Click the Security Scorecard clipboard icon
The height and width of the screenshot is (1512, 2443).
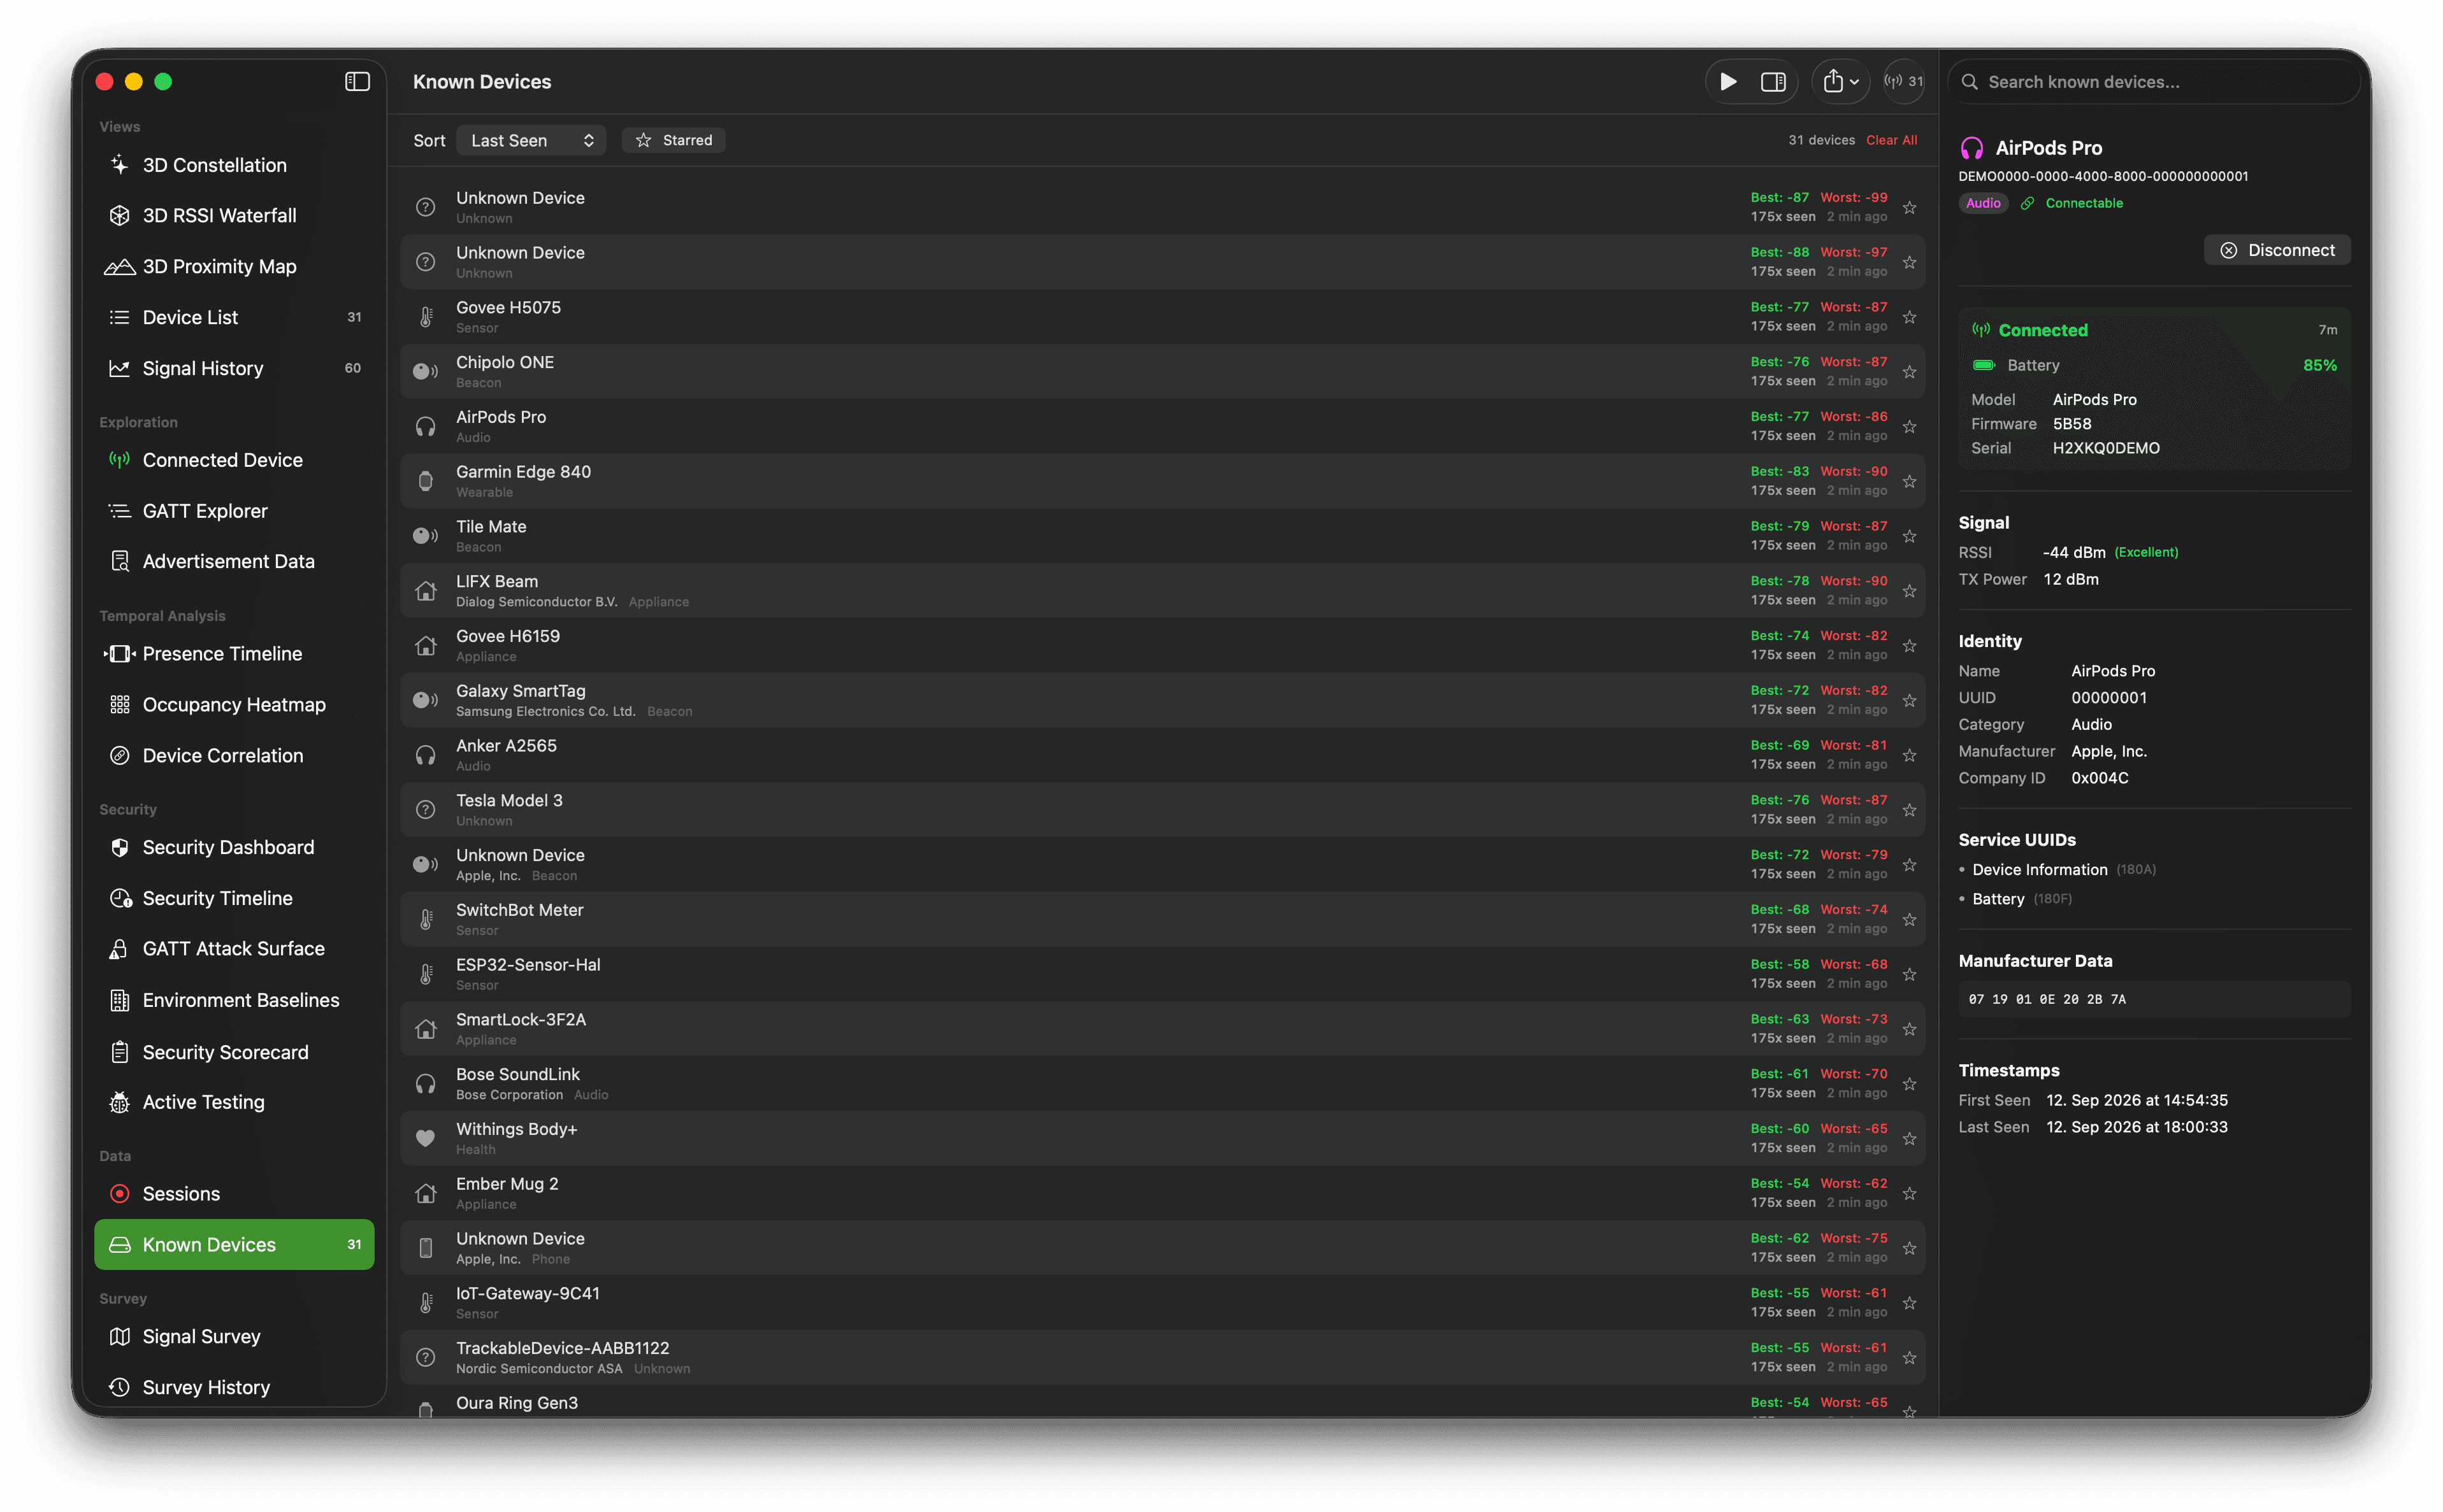(120, 1052)
